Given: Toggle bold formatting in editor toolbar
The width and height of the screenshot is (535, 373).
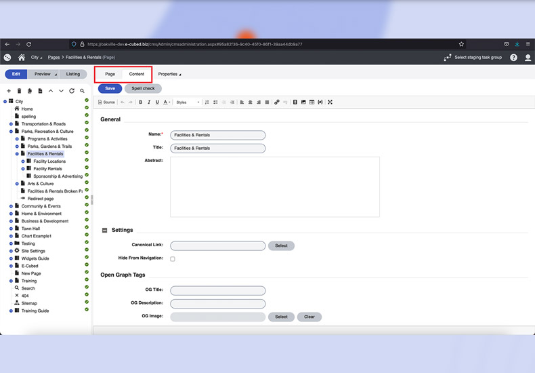Looking at the screenshot, I should coord(140,102).
